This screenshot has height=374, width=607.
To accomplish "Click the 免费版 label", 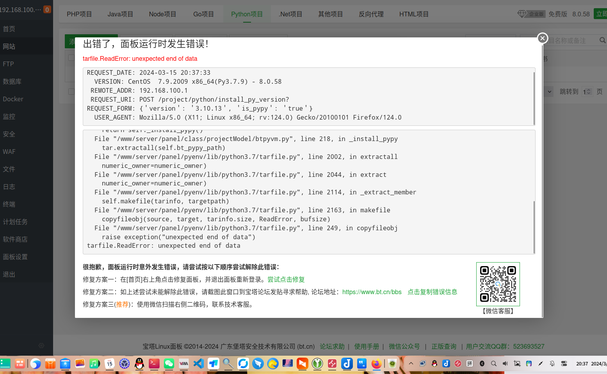I will coord(558,14).
